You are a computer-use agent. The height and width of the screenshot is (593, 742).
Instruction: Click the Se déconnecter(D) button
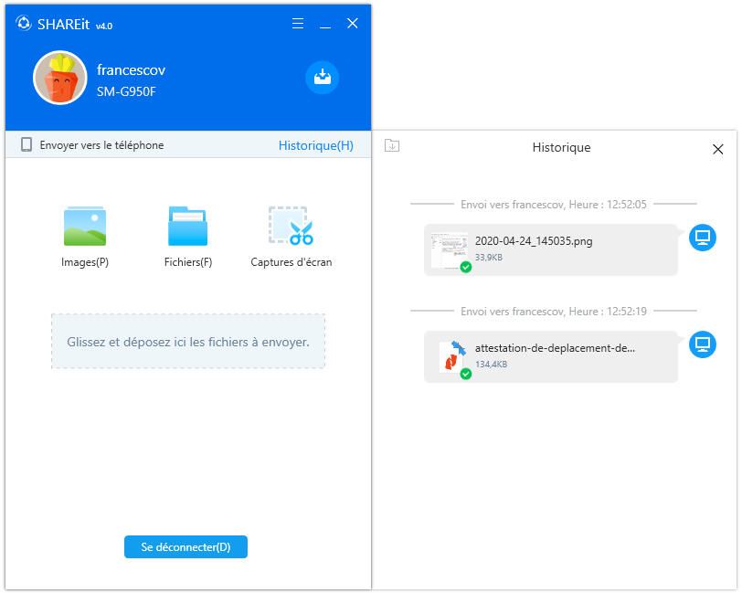[185, 547]
